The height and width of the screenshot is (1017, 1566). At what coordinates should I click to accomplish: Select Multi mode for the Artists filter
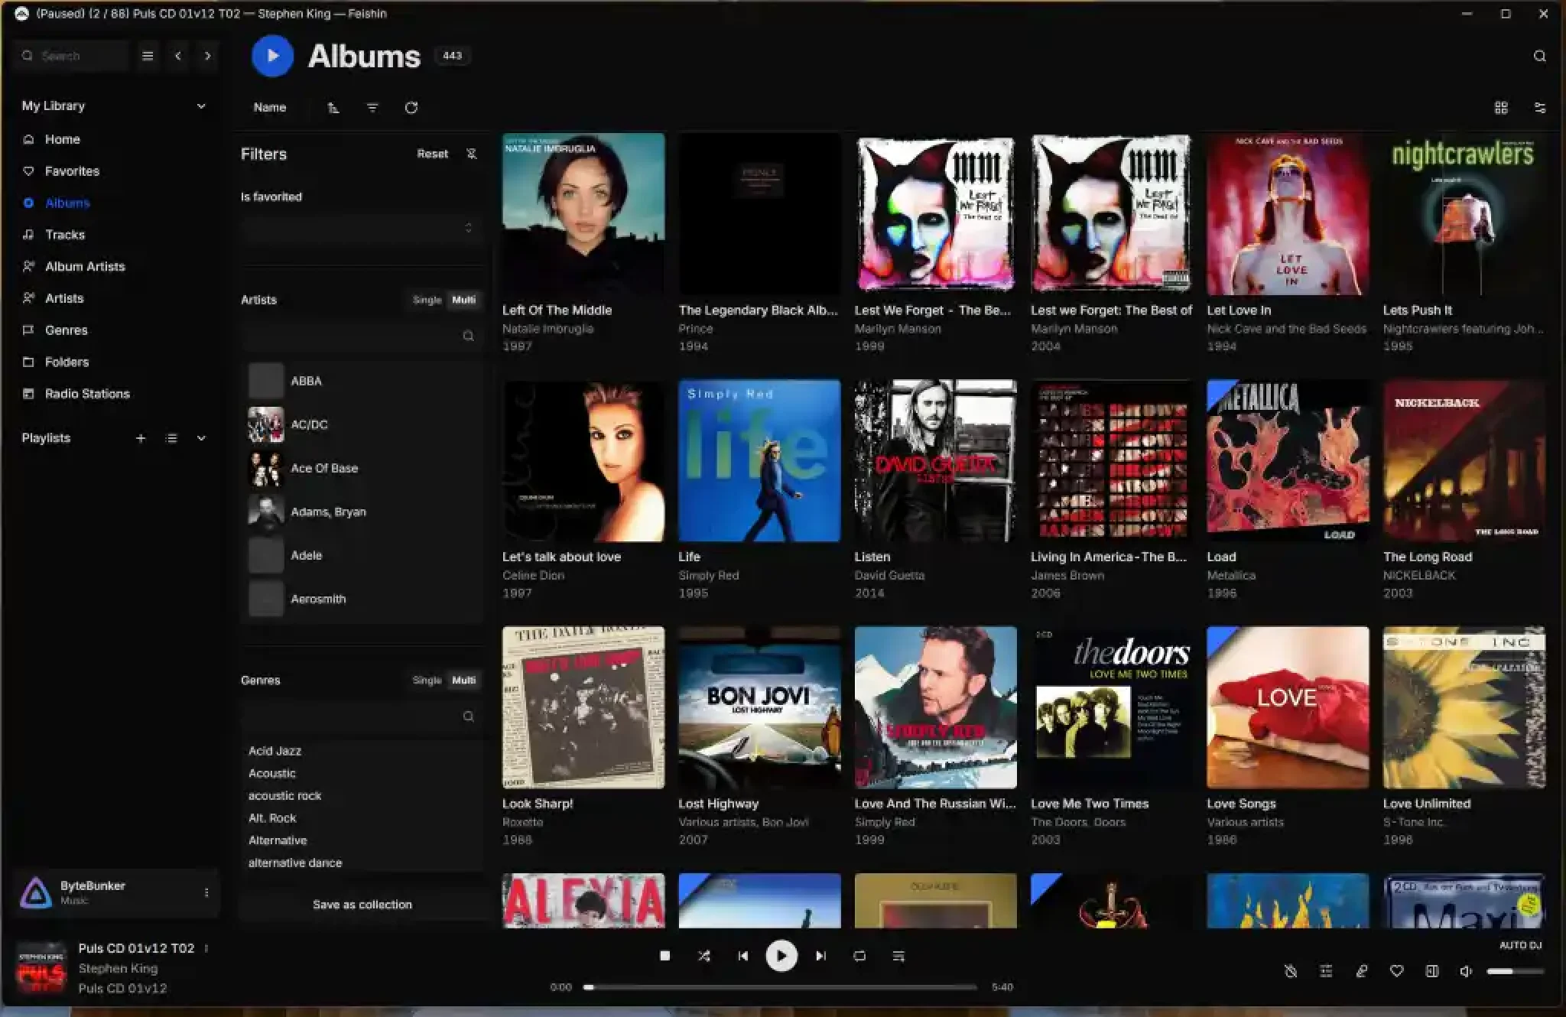pos(463,300)
